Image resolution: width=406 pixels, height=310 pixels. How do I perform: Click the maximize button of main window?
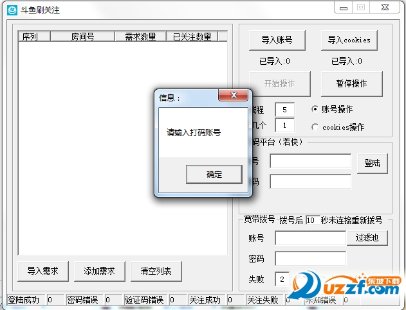pyautogui.click(x=361, y=7)
